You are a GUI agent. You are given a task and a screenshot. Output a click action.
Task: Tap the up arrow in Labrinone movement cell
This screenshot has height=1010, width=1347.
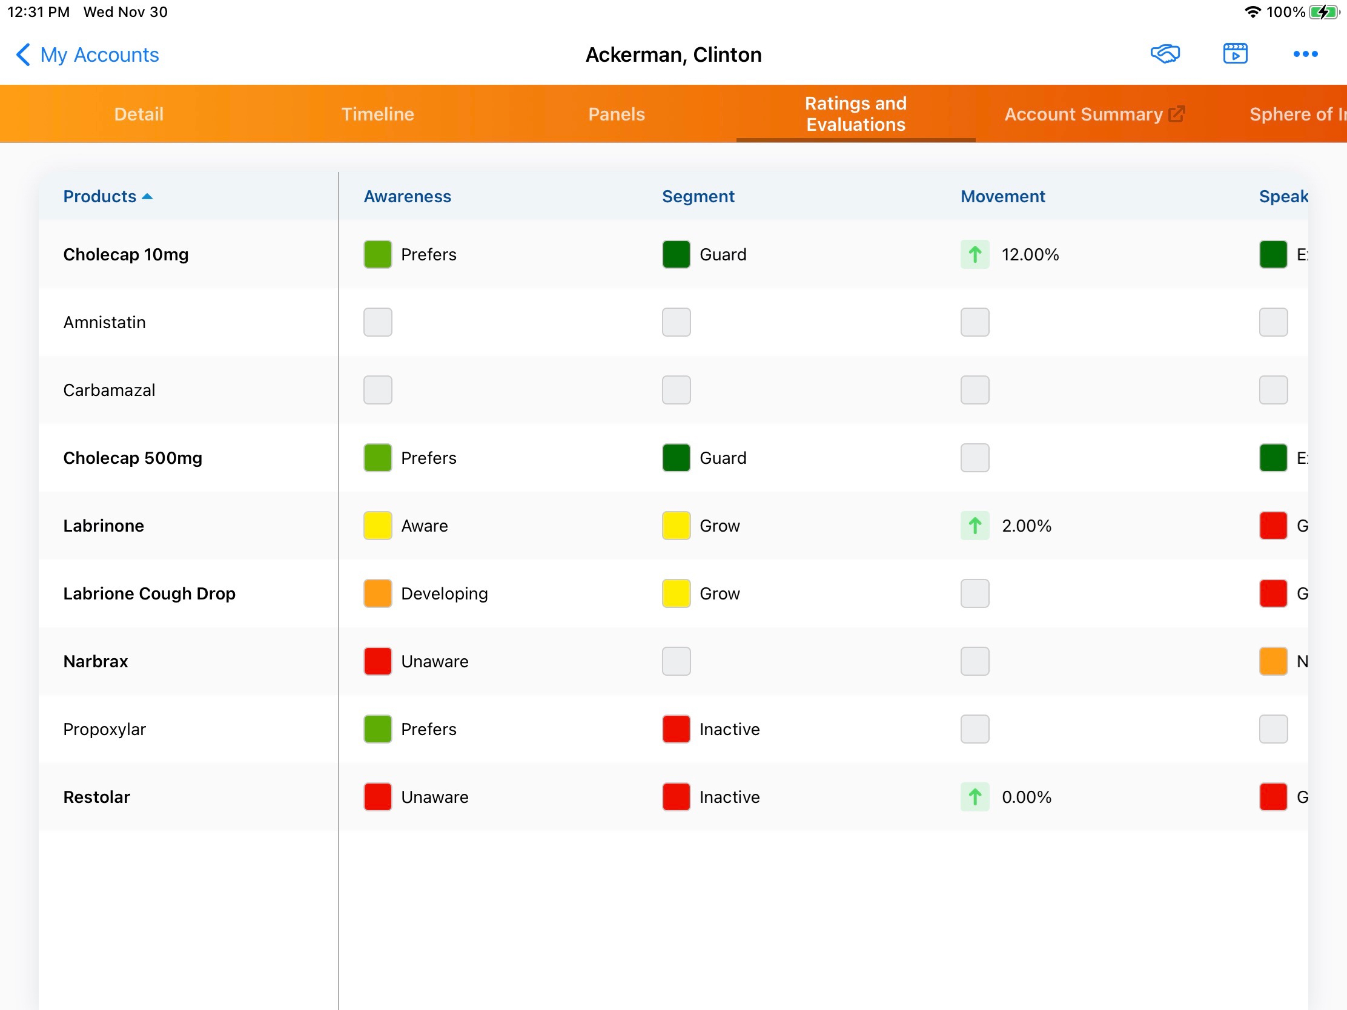pyautogui.click(x=975, y=526)
